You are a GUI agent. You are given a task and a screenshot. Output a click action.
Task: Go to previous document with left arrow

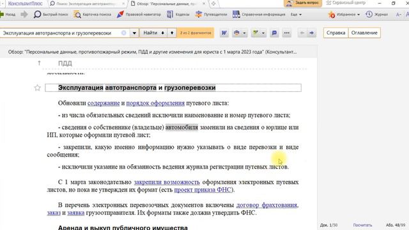click(x=302, y=33)
